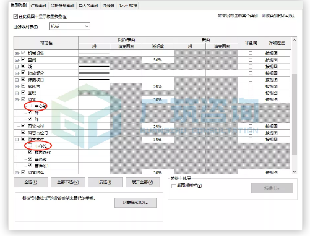The width and height of the screenshot is (310, 236).
Task: Open the 过滤器 tab
Action: point(108,6)
